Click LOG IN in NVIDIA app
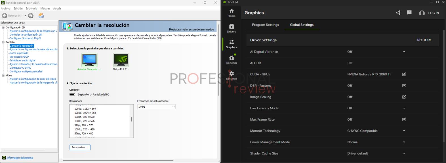Image resolution: width=446 pixels, height=163 pixels. tap(434, 13)
